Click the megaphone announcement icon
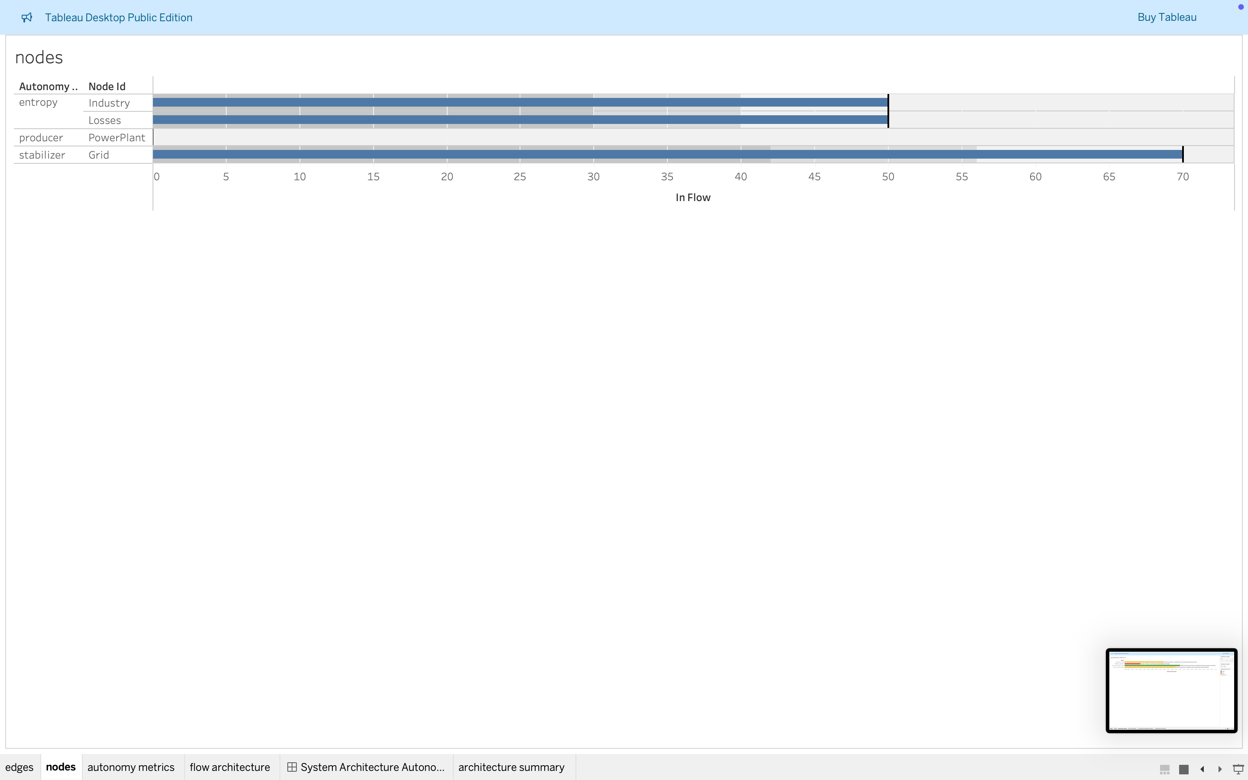Screen dimensions: 1248x780 27,17
